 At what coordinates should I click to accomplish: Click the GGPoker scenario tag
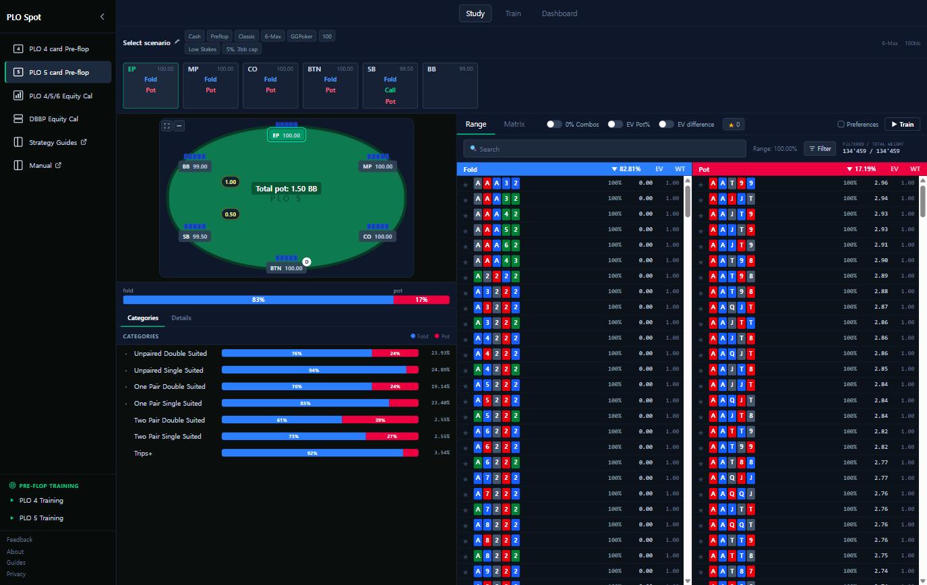tap(301, 36)
